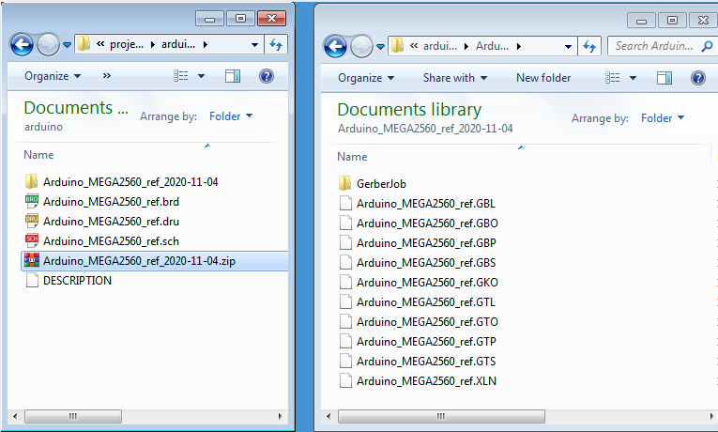Select DESCRIPTION file icon
Image resolution: width=718 pixels, height=432 pixels.
32,280
